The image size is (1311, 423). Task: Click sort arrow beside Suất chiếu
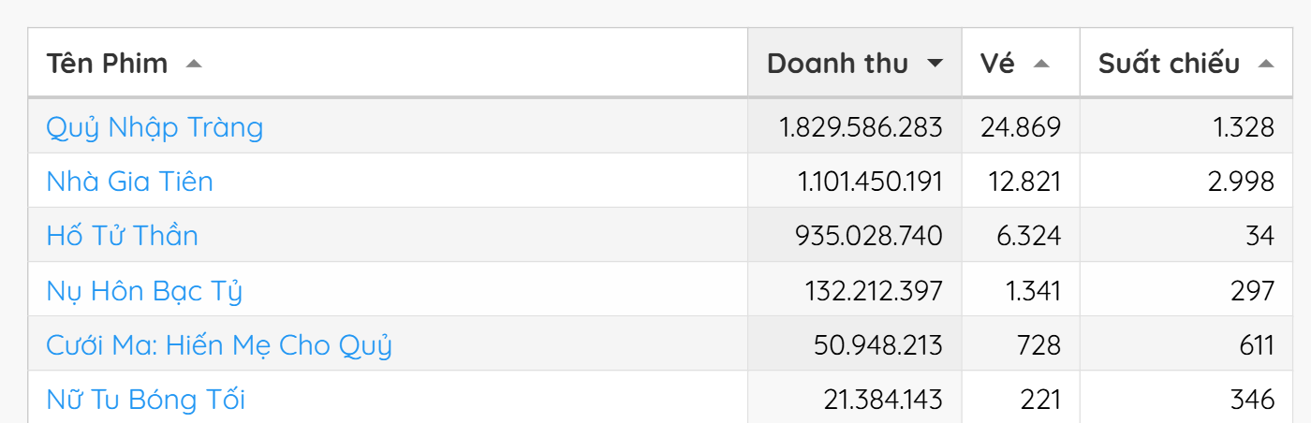pos(1266,64)
